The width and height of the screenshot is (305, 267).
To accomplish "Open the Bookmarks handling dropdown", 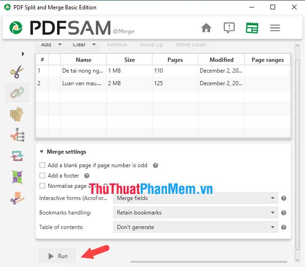I will 196,213.
